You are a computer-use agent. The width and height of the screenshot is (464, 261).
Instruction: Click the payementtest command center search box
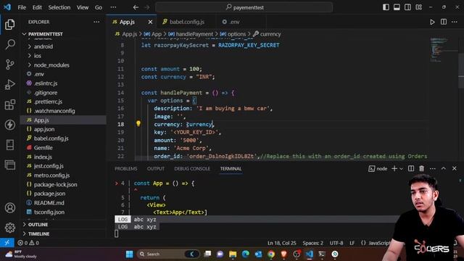(244, 7)
